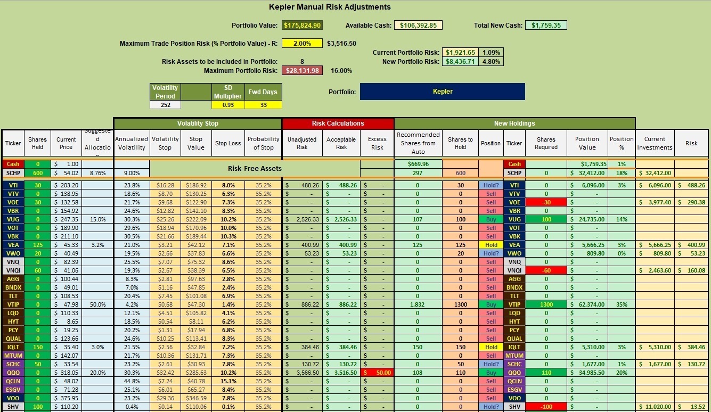Select the green 110 Shares Required cell for QQQ
The image size is (711, 412).
click(546, 373)
